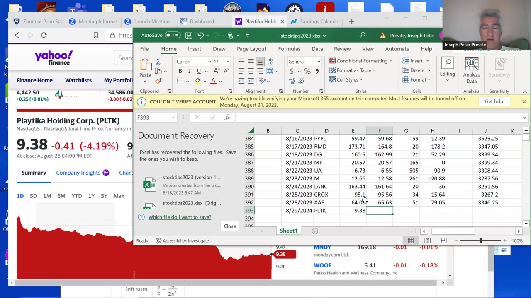Select 5D chart range in Yahoo Finance

[x=33, y=196]
